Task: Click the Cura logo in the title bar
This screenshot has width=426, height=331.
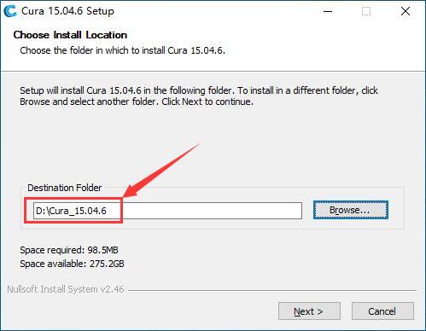Action: [10, 11]
